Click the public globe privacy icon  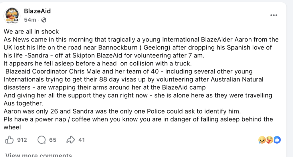[x=44, y=20]
